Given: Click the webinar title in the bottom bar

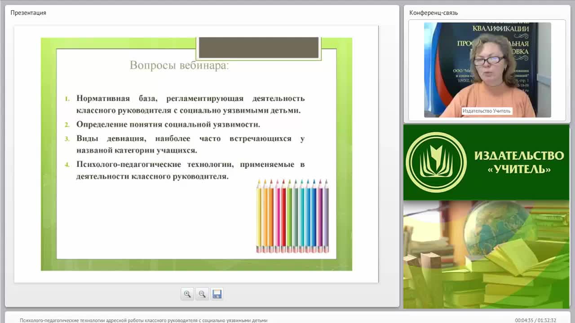Looking at the screenshot, I should (143, 320).
